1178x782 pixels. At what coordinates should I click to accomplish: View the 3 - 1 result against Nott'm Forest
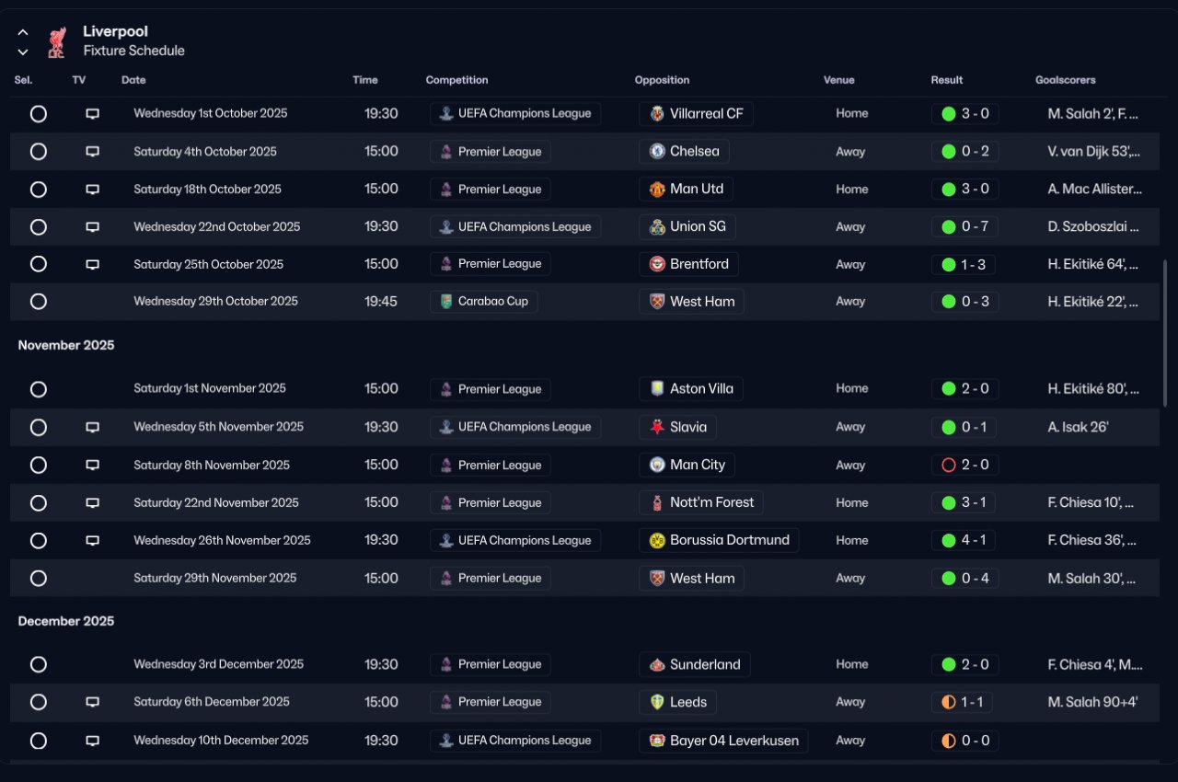click(x=964, y=503)
